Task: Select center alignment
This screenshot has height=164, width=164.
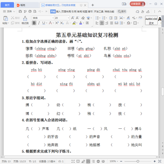Action: point(102,23)
